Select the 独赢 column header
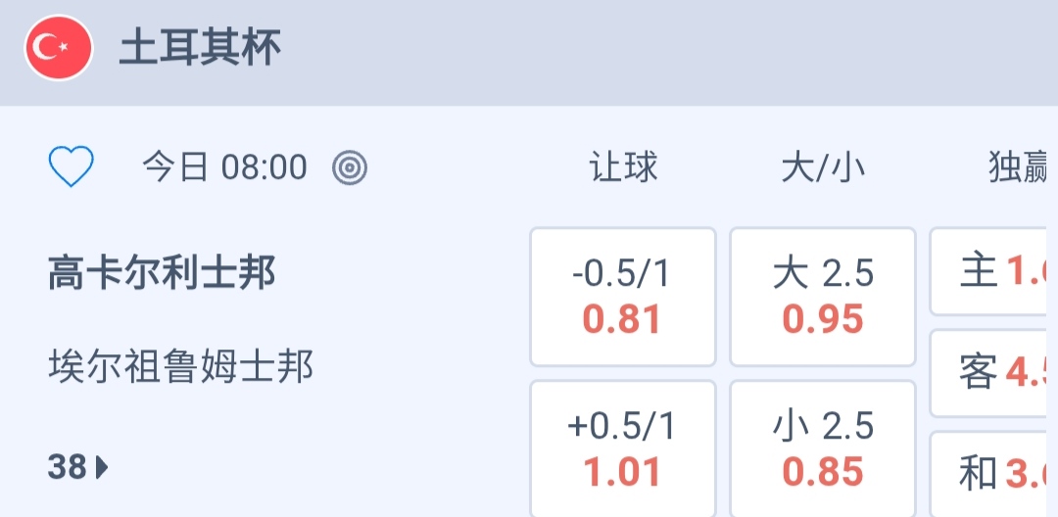This screenshot has width=1058, height=517. point(1017,168)
